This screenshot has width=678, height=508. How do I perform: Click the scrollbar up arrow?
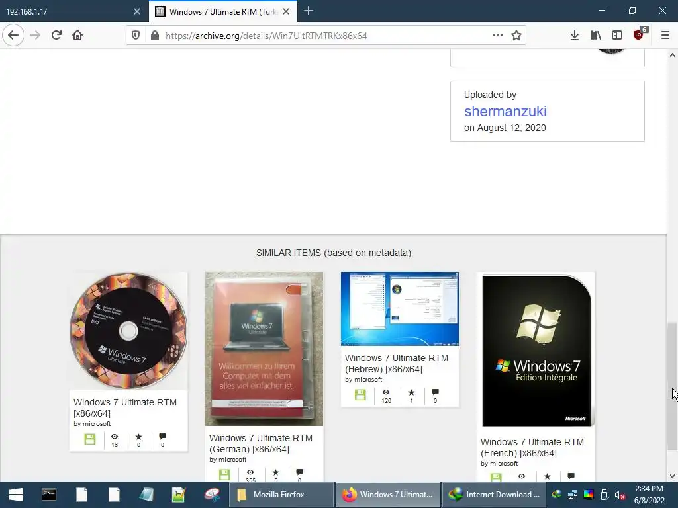pyautogui.click(x=672, y=56)
